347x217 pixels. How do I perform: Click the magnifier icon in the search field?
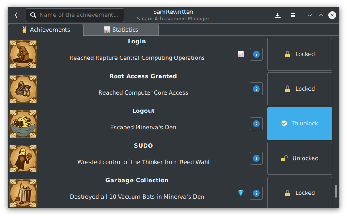coord(33,15)
